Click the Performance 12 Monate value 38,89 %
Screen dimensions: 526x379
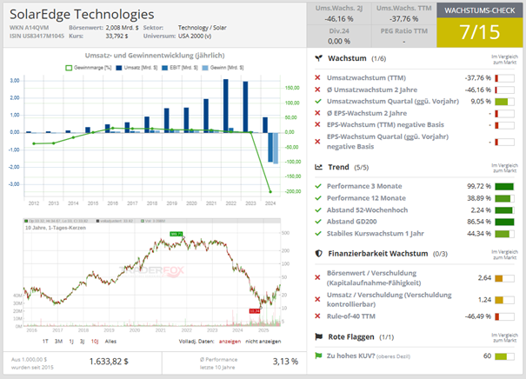point(479,198)
